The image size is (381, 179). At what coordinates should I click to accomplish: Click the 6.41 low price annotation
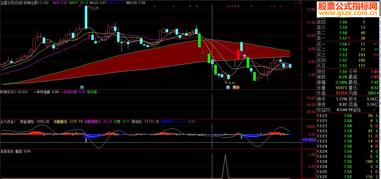232,83
